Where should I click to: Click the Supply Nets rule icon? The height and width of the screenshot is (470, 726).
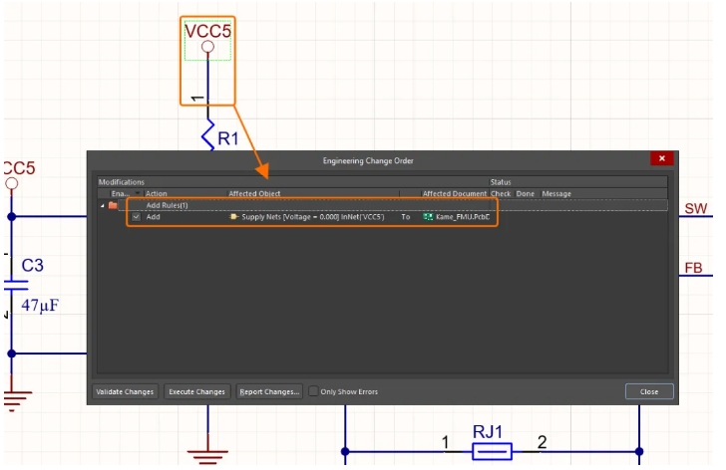click(x=233, y=216)
